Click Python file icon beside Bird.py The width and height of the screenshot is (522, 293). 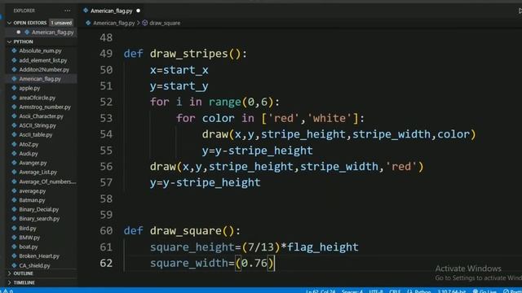click(14, 228)
